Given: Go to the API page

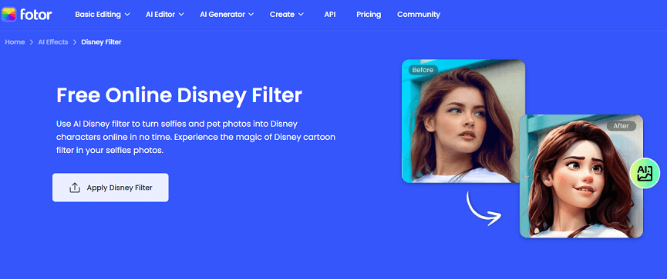Looking at the screenshot, I should point(330,15).
